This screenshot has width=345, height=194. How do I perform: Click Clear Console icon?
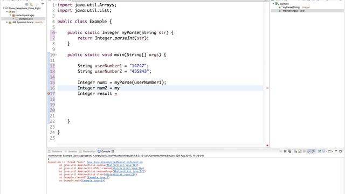[x=295, y=151]
